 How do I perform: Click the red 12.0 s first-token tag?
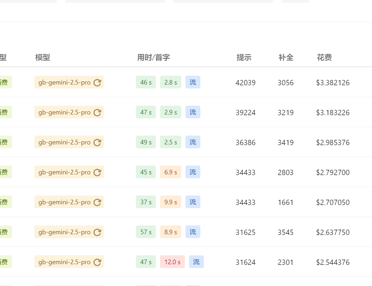click(x=172, y=262)
